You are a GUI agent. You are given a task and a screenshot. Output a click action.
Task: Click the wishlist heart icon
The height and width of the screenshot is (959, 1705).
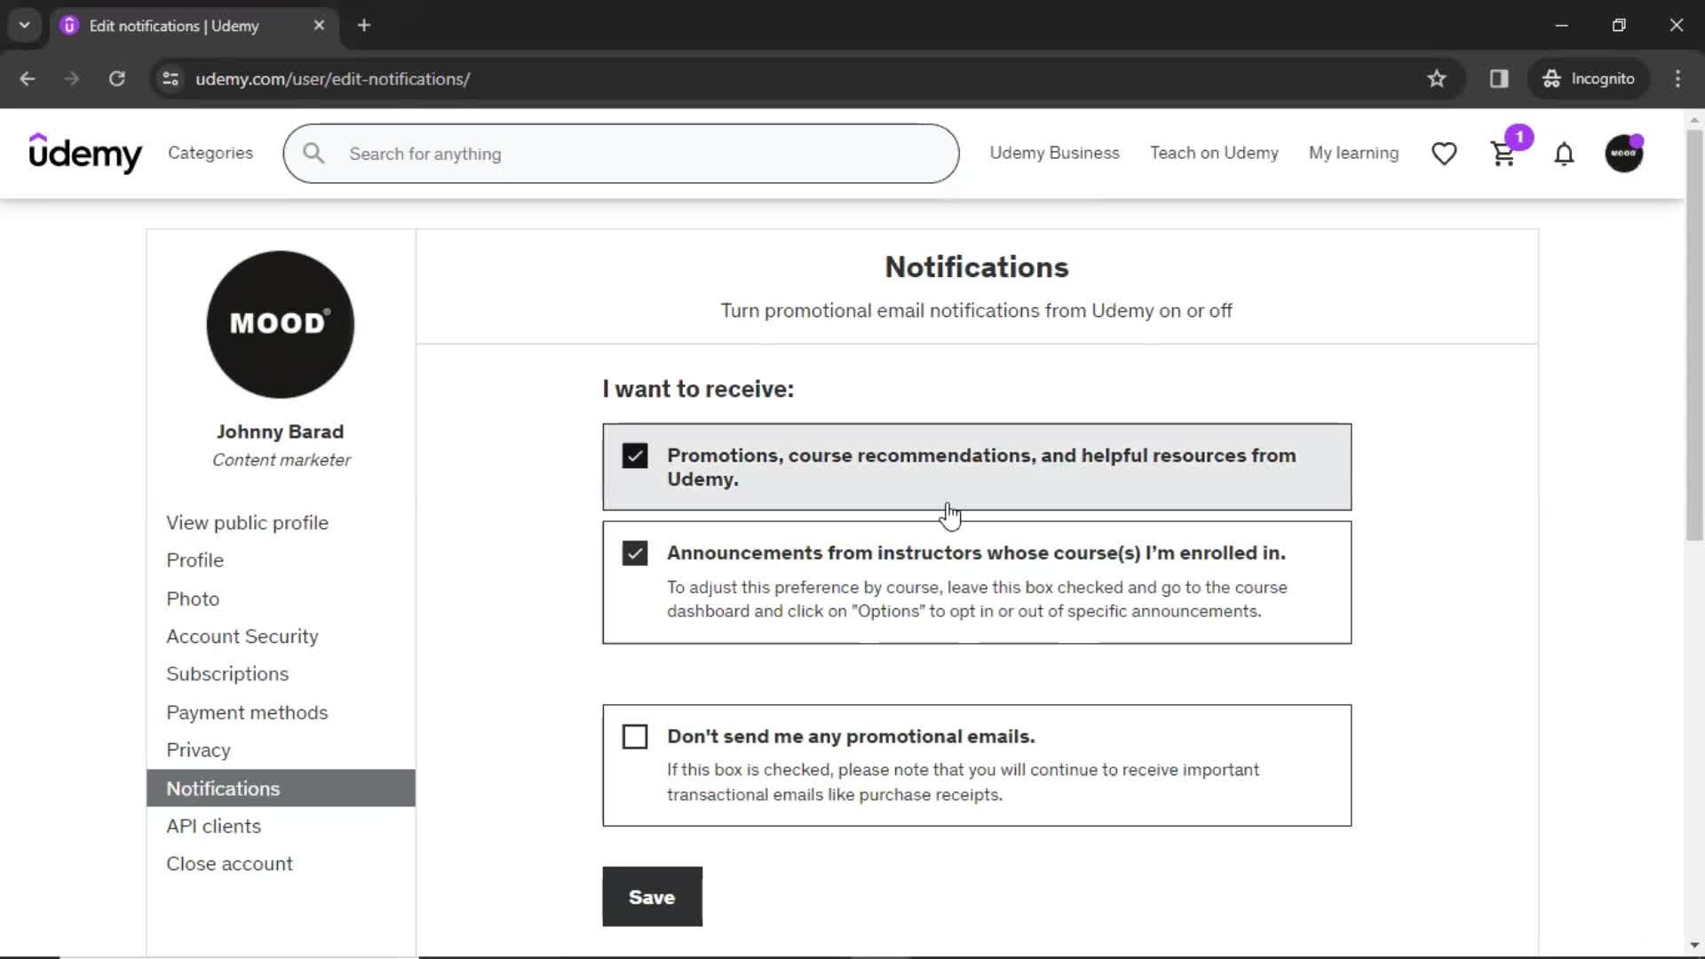(1444, 154)
